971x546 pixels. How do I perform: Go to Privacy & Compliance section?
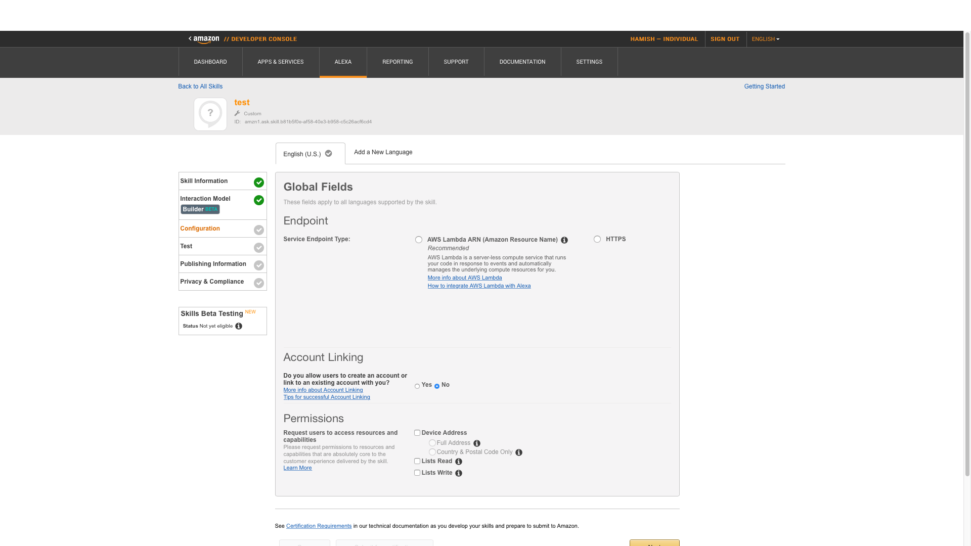(x=223, y=282)
